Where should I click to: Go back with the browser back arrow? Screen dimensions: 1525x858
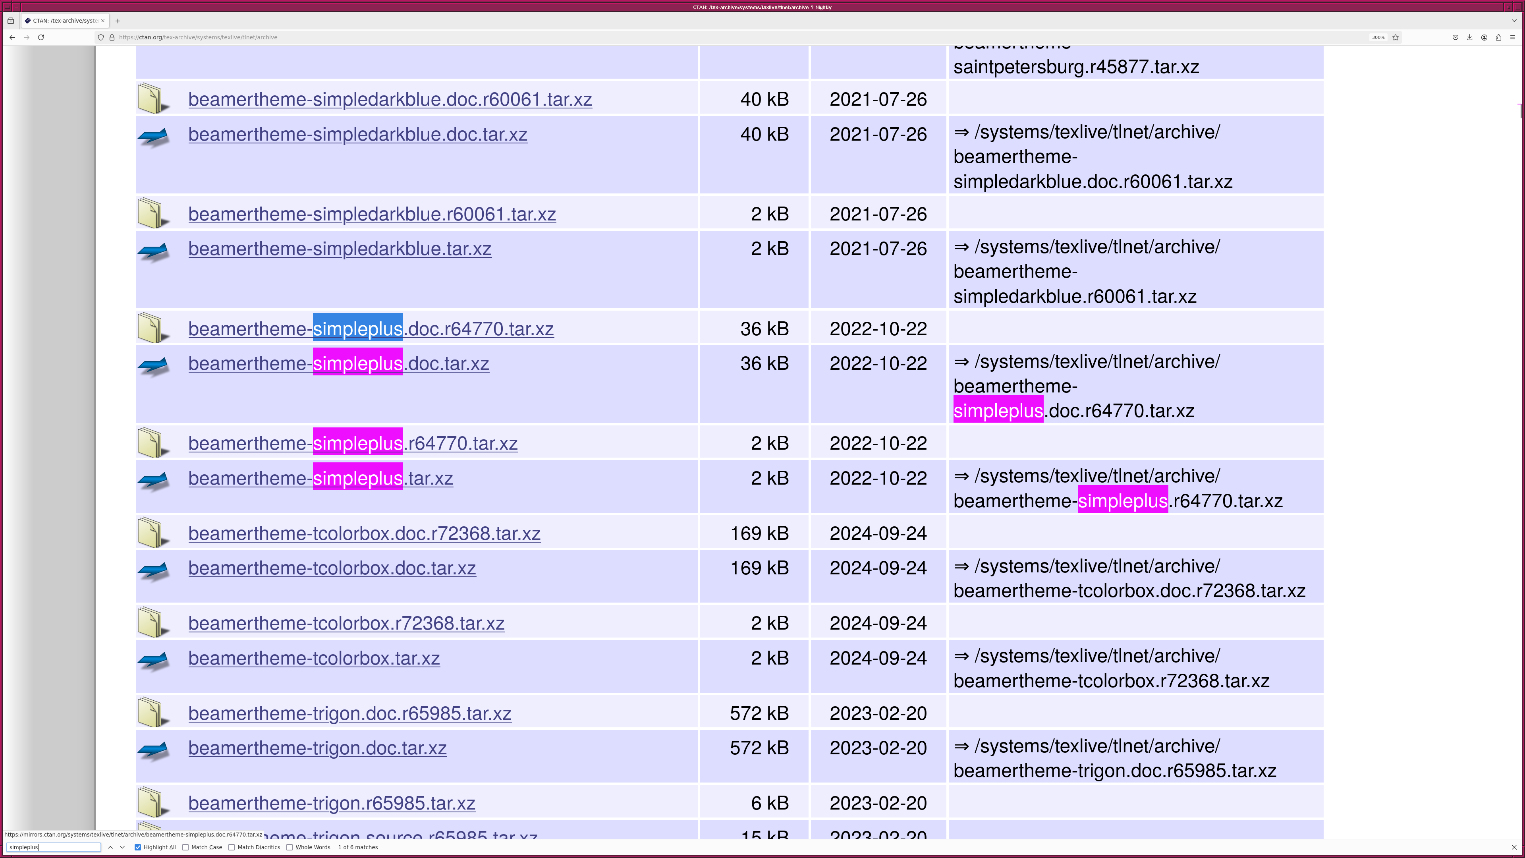12,37
